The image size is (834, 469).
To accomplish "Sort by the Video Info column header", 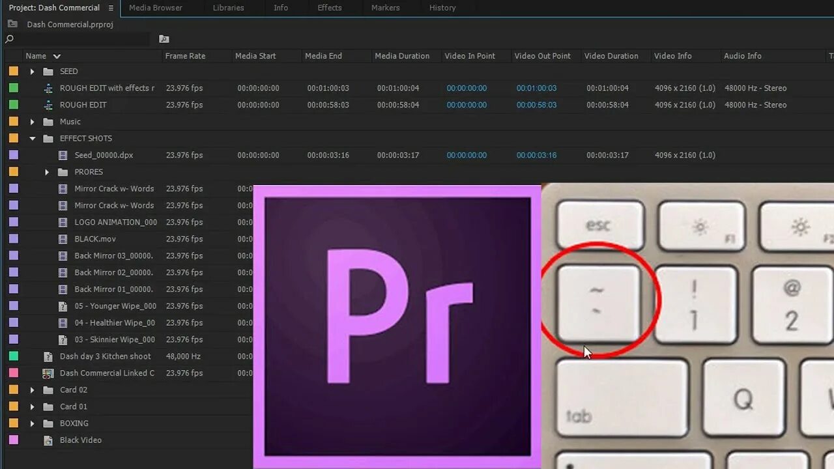I will click(673, 56).
